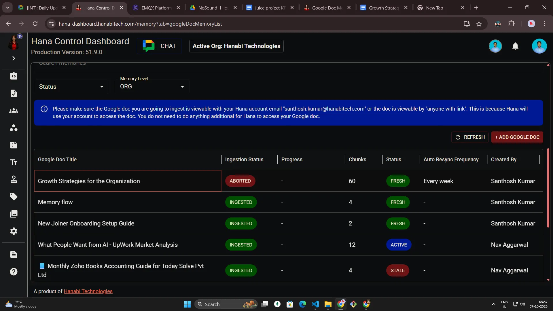The height and width of the screenshot is (311, 553).
Task: Select the document tasks icon in the sidebar
Action: 14,93
